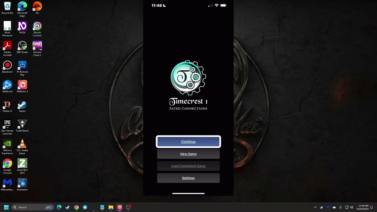Show hidden system tray icons
This screenshot has height=212, width=377.
pyautogui.click(x=315, y=207)
